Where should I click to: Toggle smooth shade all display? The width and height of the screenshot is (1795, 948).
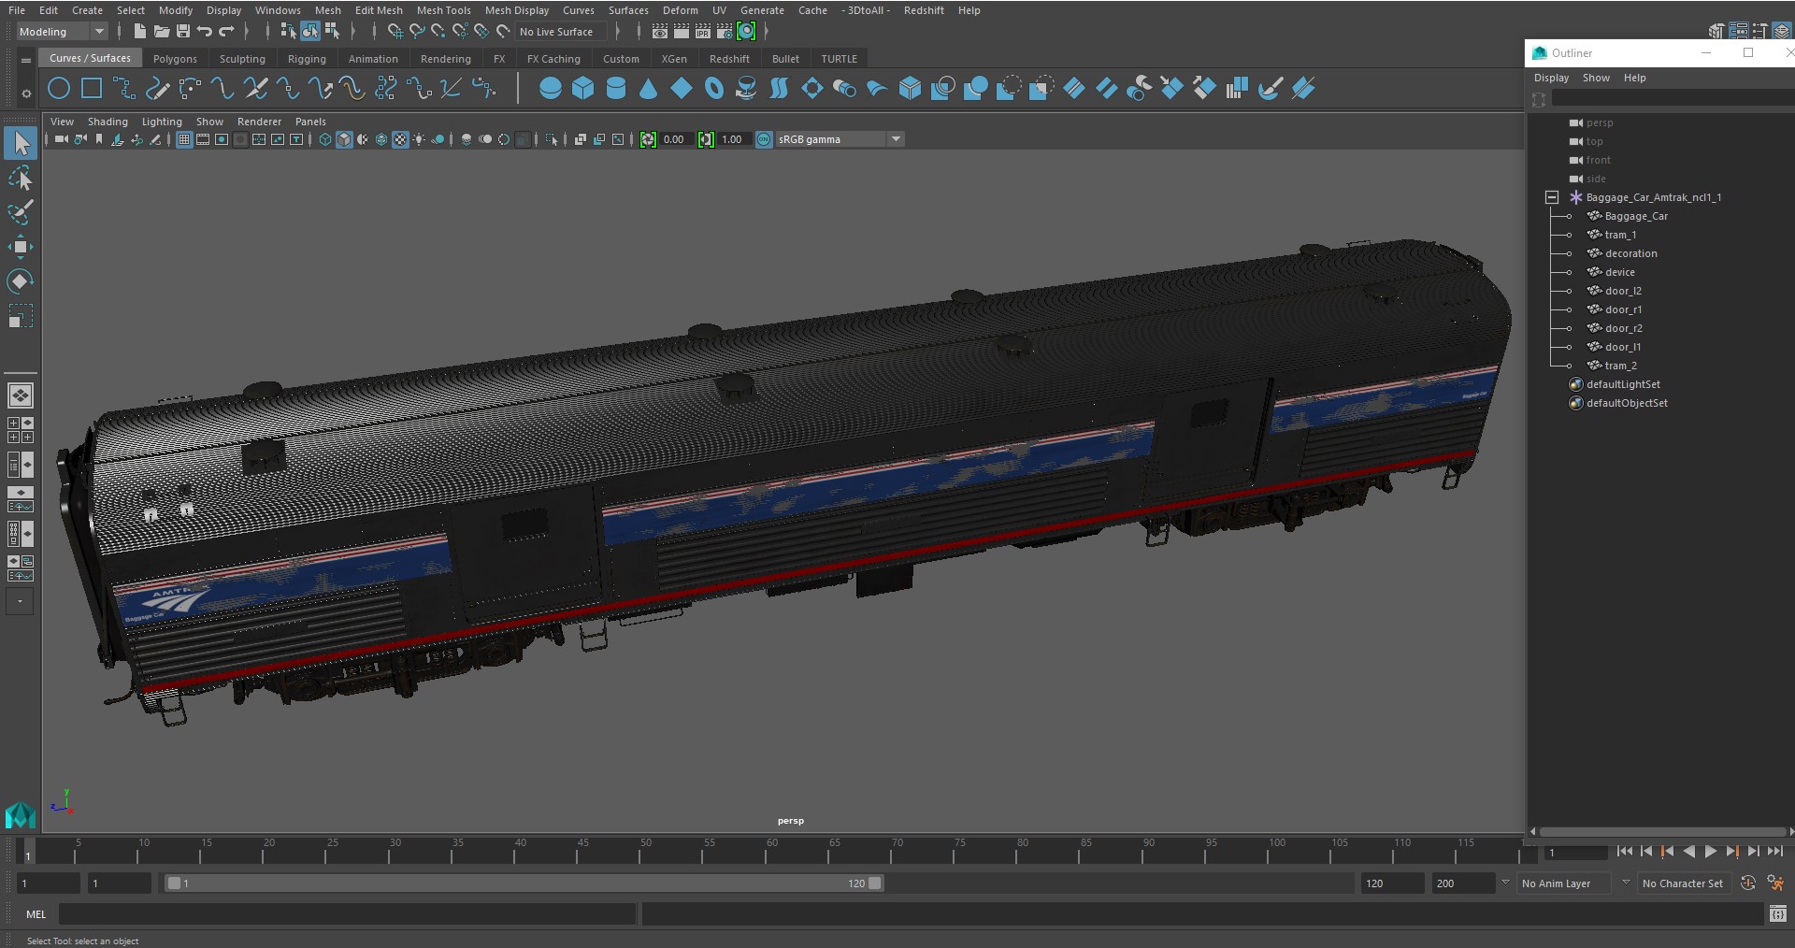click(x=344, y=139)
